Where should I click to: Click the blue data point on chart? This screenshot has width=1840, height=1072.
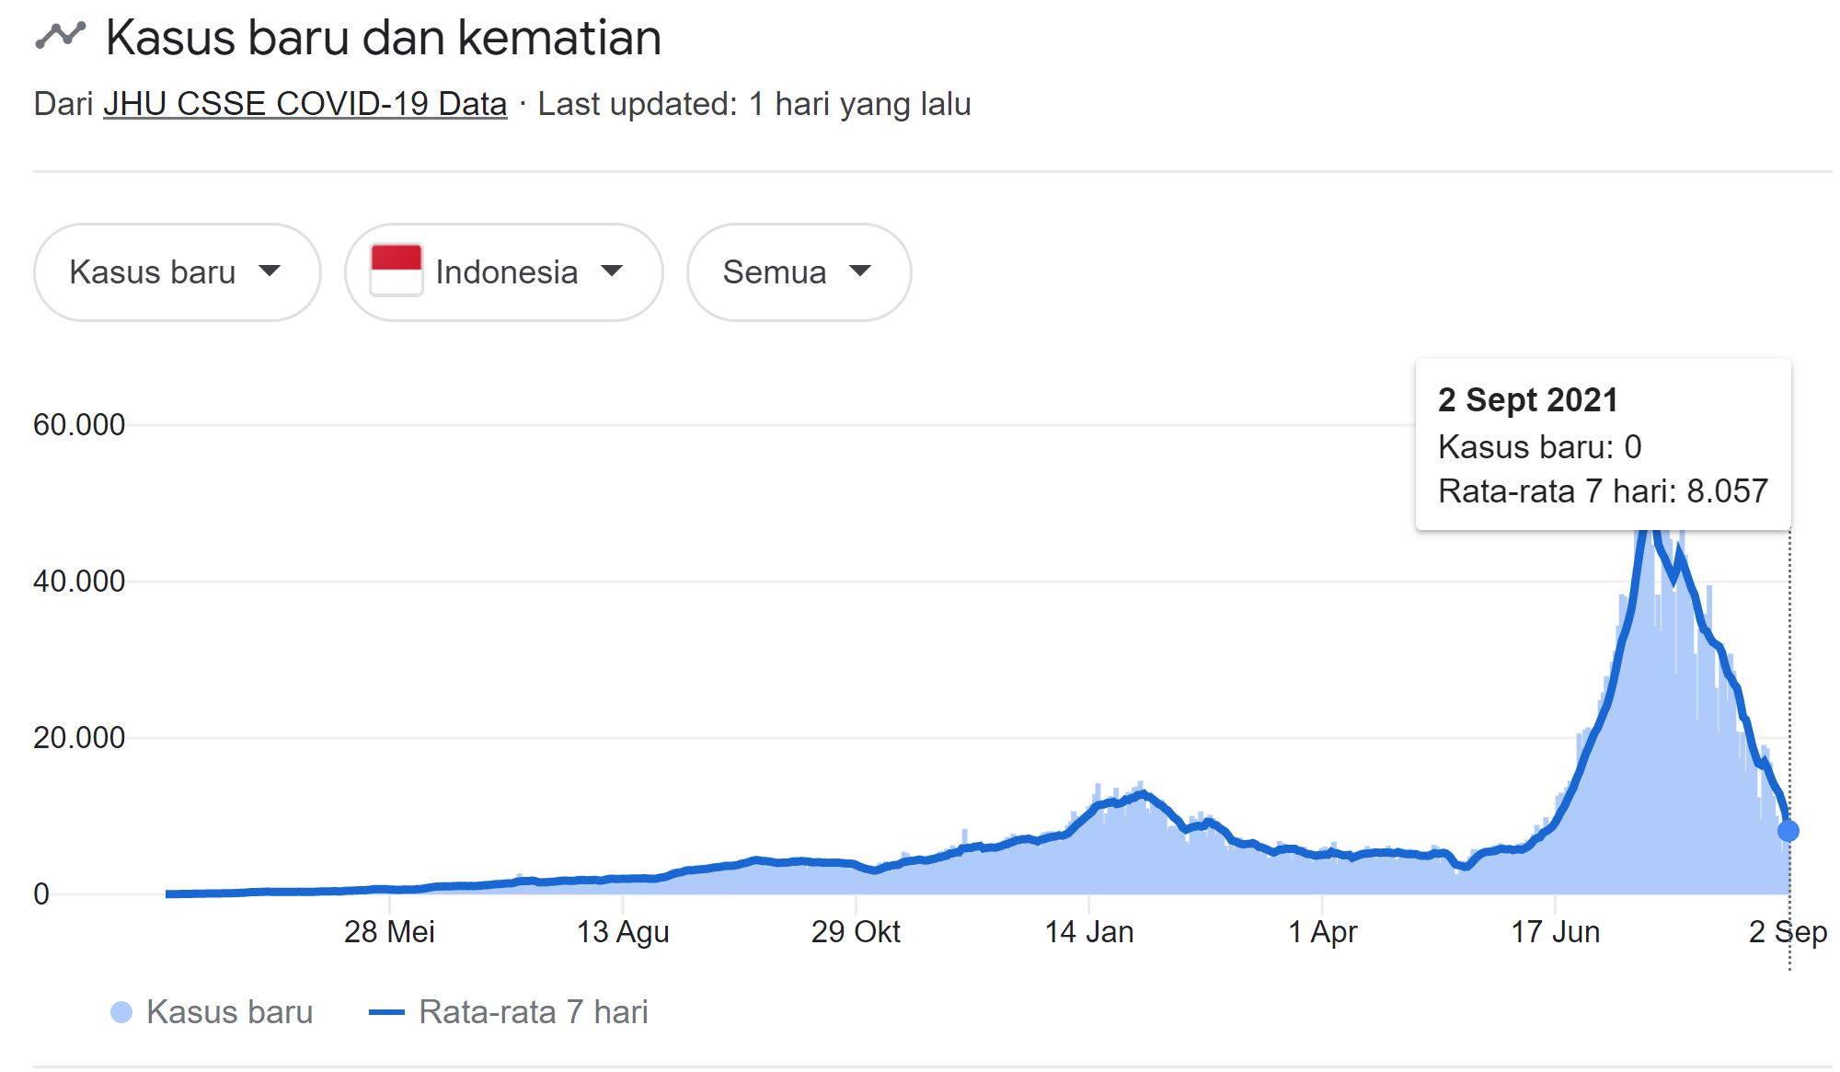click(x=1788, y=831)
